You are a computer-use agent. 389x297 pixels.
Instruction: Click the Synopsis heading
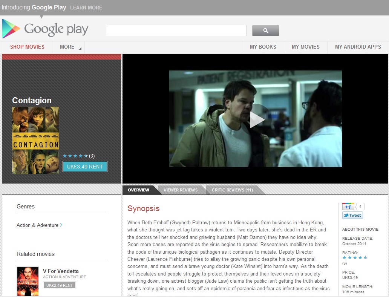(x=143, y=208)
